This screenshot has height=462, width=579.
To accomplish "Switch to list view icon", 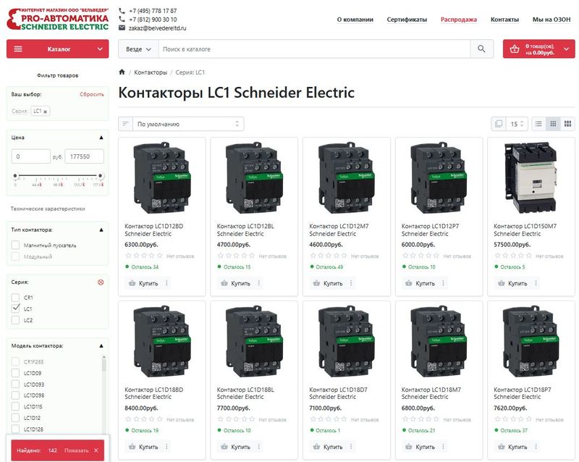I will pyautogui.click(x=538, y=124).
